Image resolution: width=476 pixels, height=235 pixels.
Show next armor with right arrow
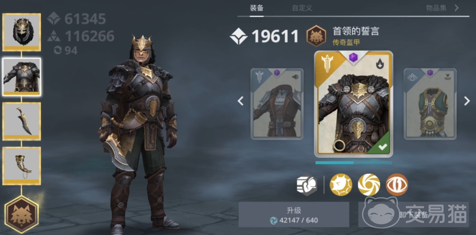point(467,101)
